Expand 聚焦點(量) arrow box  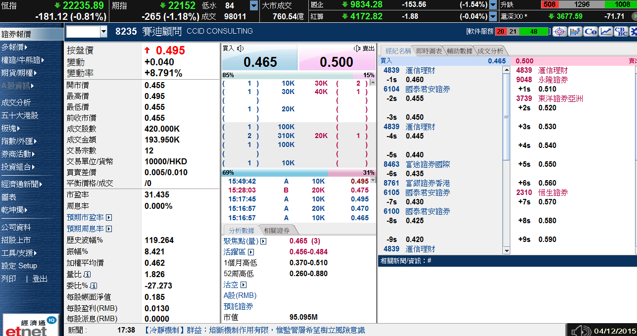click(x=263, y=241)
